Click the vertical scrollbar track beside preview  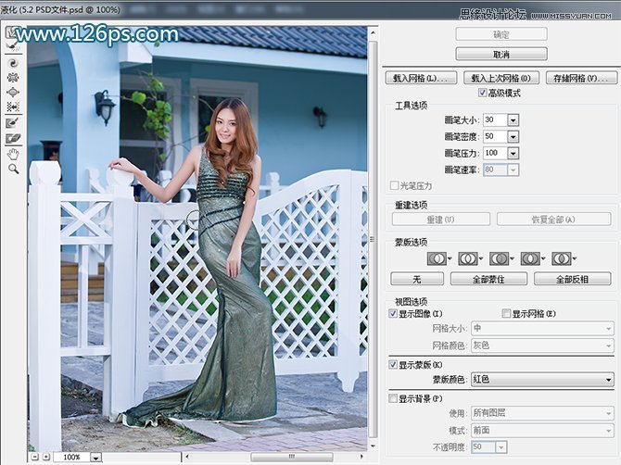click(x=373, y=239)
